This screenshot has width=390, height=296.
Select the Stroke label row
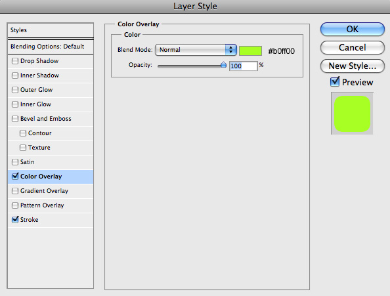tap(51, 220)
